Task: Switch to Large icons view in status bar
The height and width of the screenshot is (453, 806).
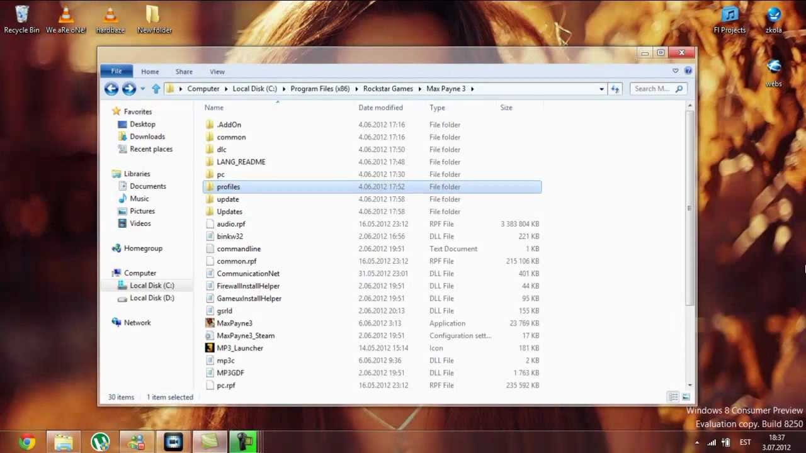Action: pos(686,397)
